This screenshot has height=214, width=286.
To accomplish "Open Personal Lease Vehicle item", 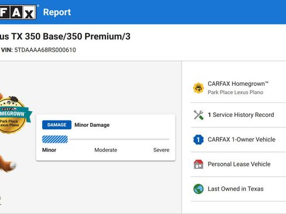I will coord(239,164).
